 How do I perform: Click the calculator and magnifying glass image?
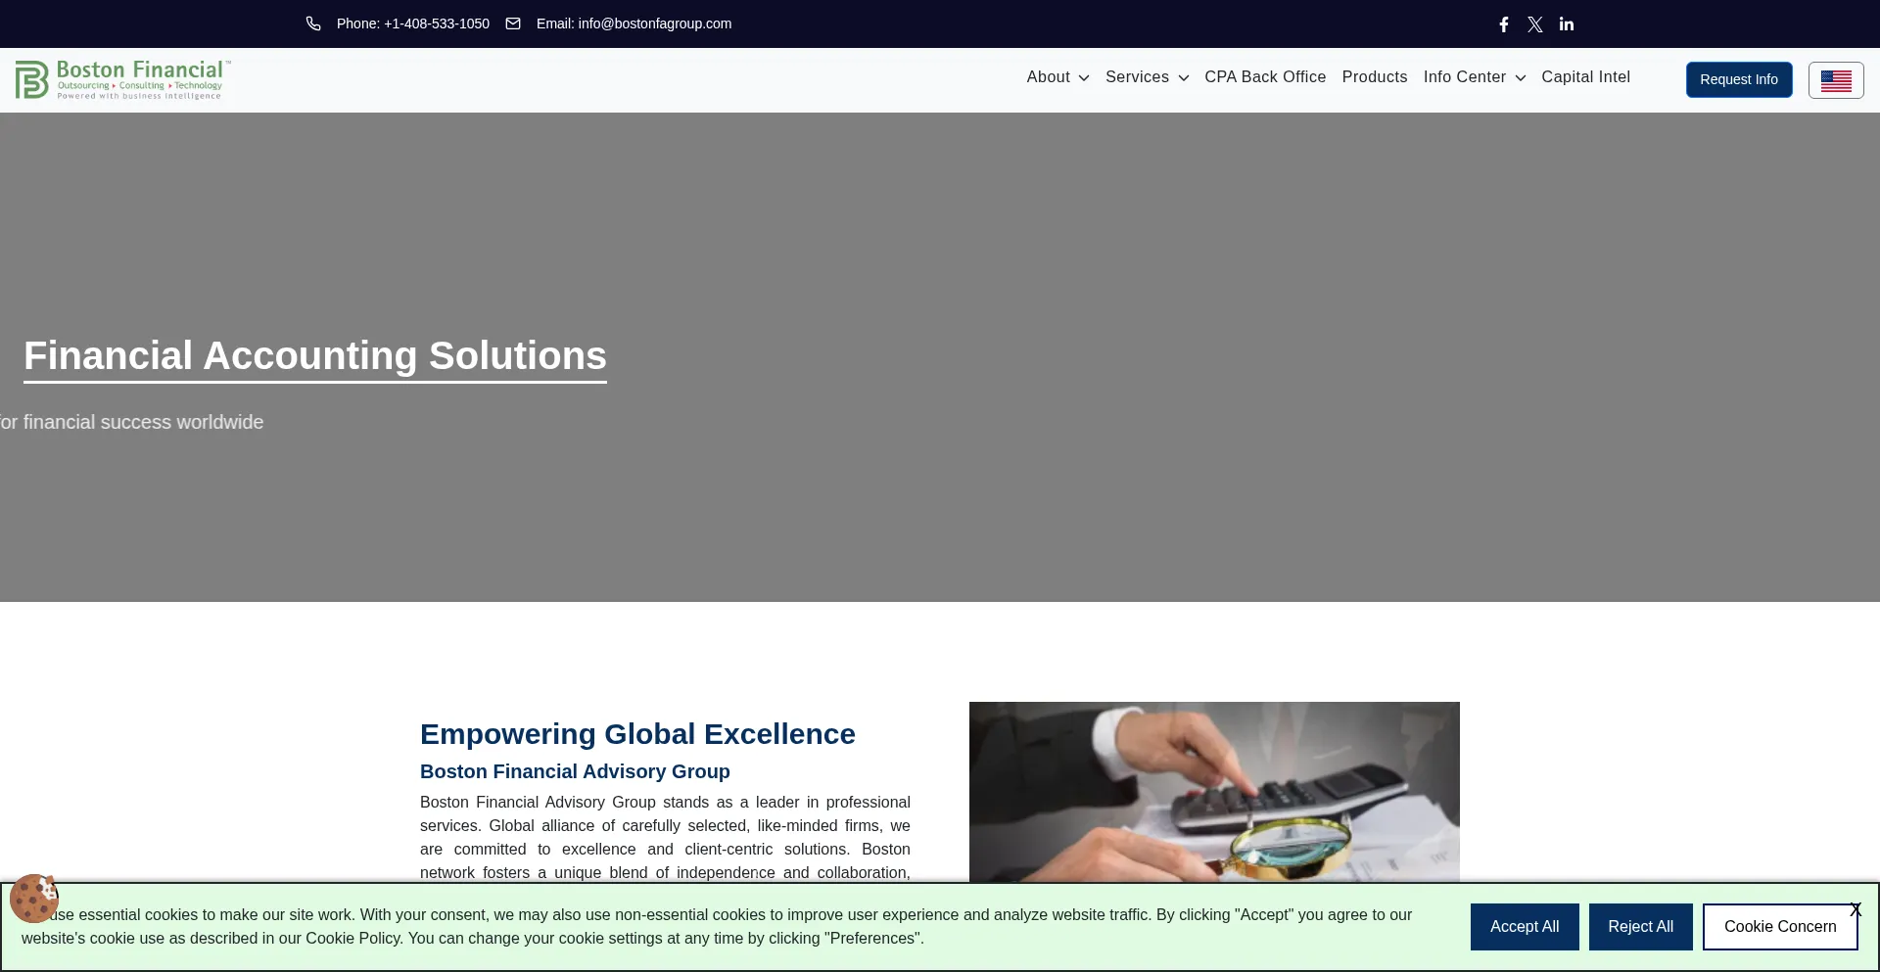pos(1214,791)
